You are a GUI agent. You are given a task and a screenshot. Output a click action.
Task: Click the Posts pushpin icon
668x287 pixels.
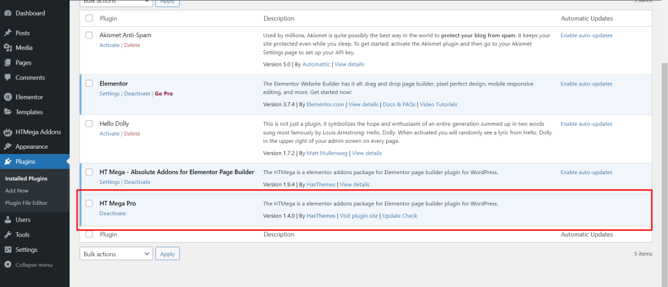(x=8, y=33)
